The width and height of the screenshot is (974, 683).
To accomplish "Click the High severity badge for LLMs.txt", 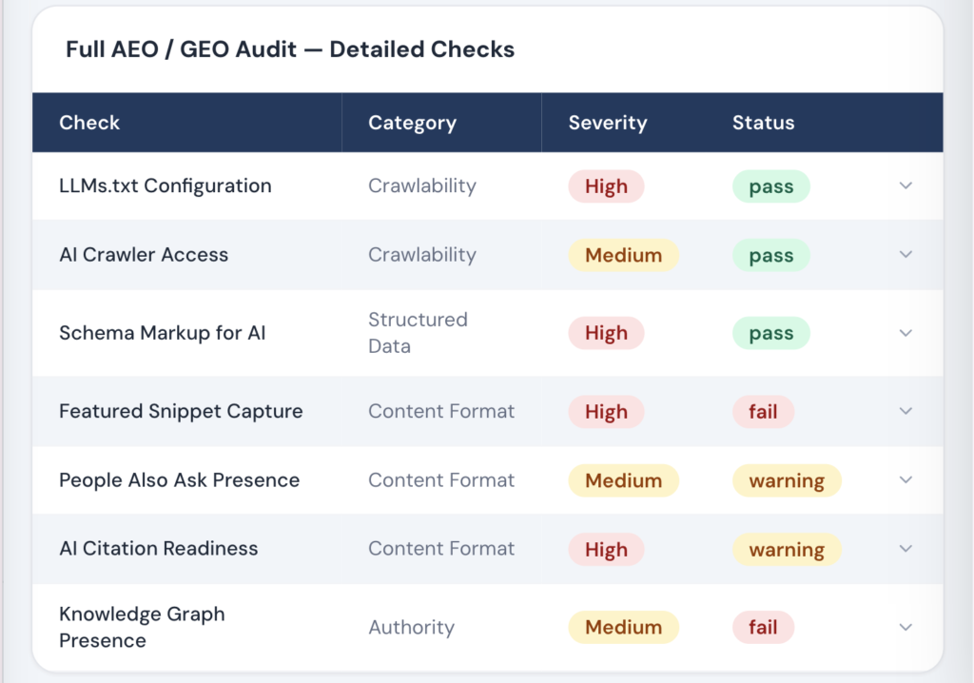I will point(606,186).
